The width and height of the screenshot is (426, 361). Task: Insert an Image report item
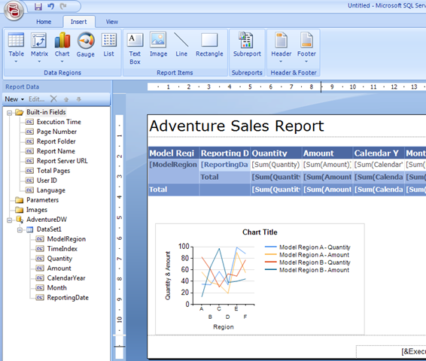point(158,45)
